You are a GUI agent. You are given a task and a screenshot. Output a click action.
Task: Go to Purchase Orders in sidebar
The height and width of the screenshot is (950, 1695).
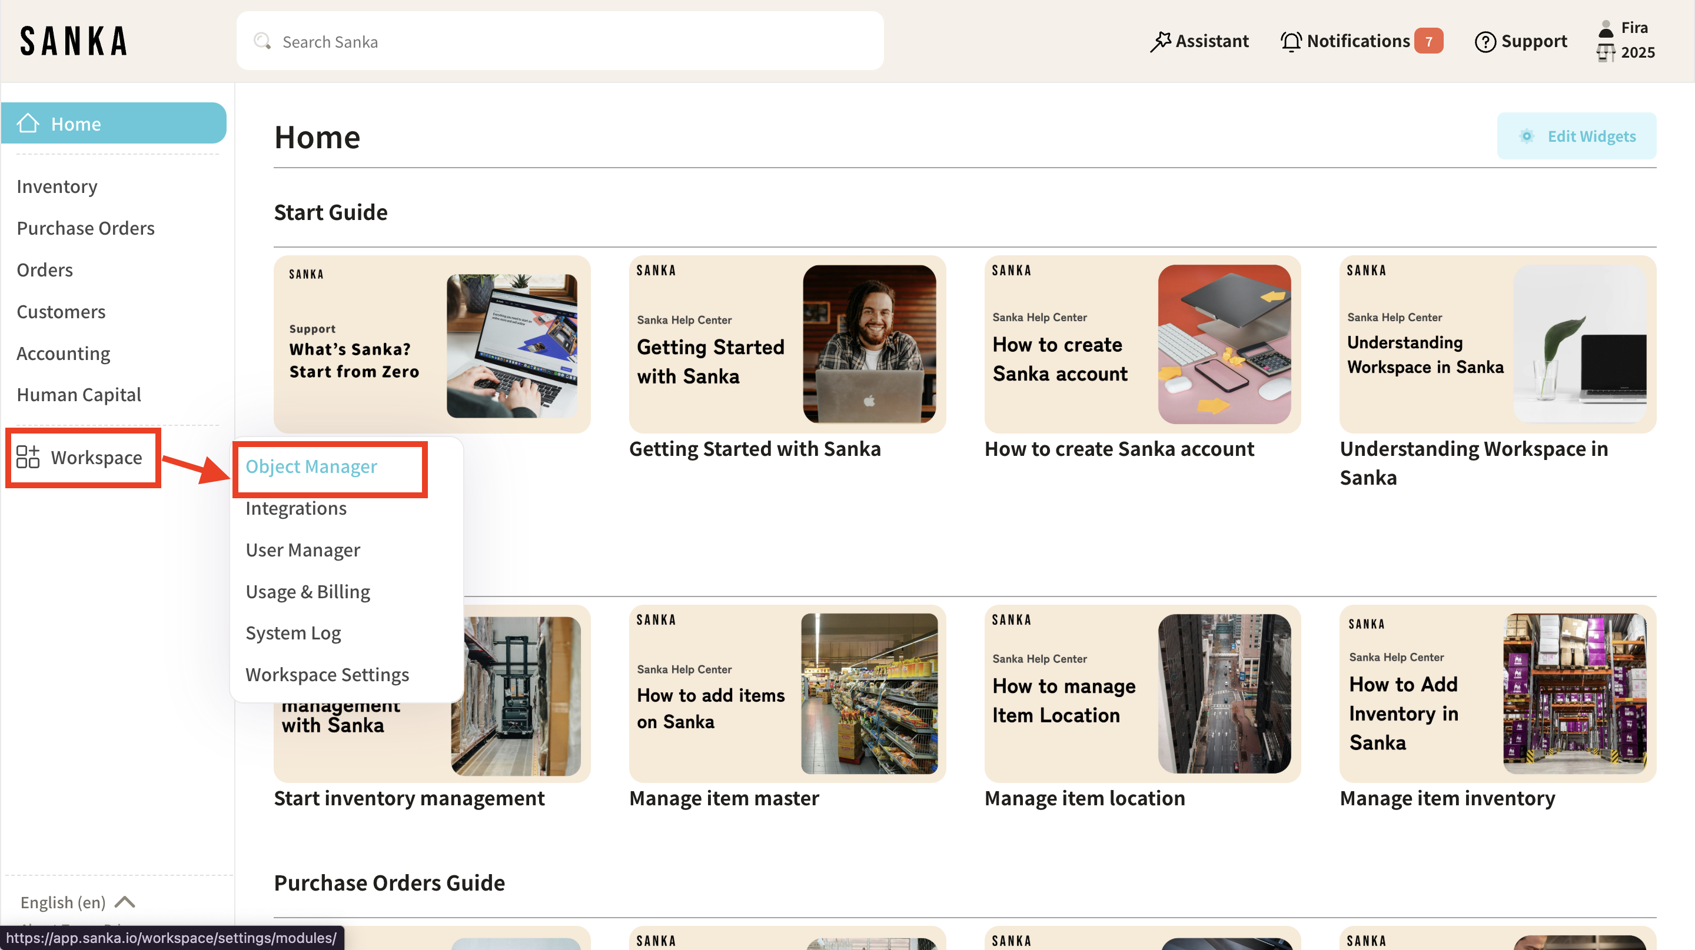pyautogui.click(x=85, y=228)
